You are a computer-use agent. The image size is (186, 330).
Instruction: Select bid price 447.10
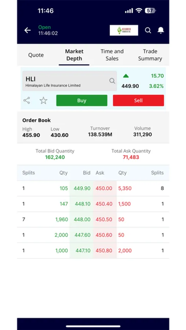click(x=83, y=251)
